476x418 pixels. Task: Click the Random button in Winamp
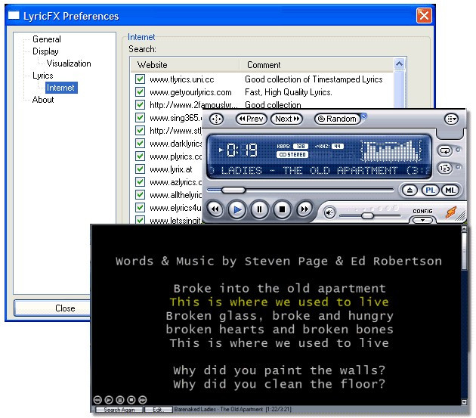click(338, 119)
